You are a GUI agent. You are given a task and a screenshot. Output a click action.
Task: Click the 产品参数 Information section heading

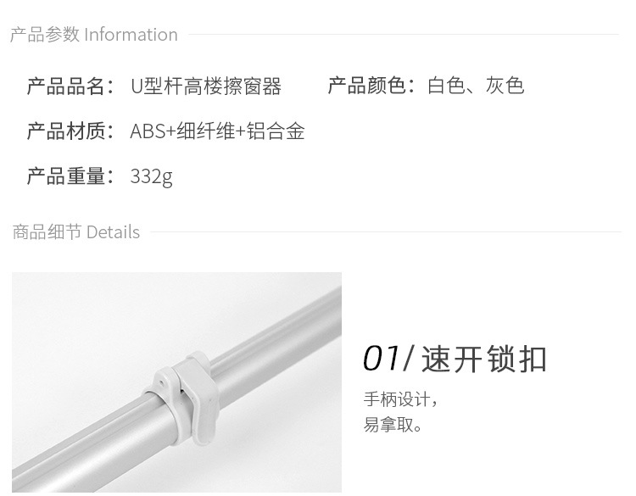click(x=93, y=35)
